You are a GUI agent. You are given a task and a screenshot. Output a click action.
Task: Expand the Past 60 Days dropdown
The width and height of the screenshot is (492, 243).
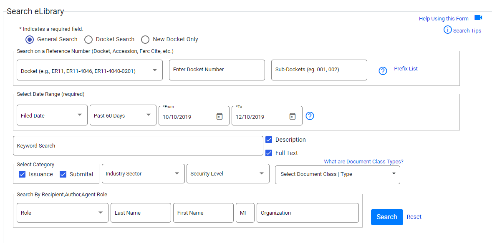pos(149,115)
